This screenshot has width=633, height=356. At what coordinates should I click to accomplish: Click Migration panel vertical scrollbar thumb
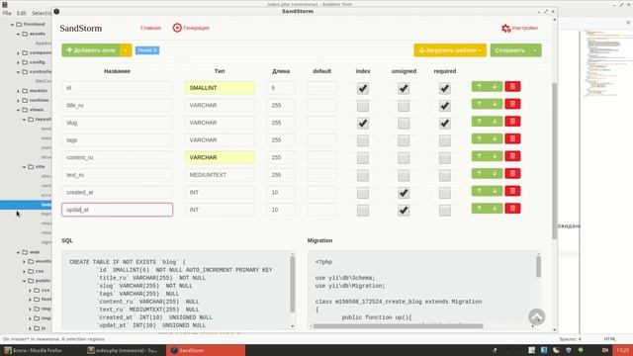[x=538, y=267]
